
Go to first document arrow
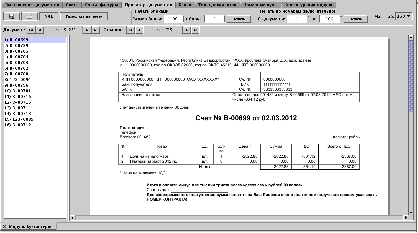[31, 30]
